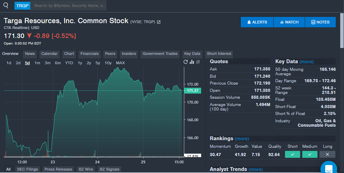
Task: Filter news by SEC Filings
Action: click(x=28, y=169)
